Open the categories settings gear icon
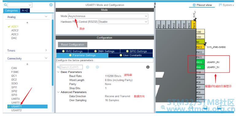The width and height of the screenshot is (238, 116). (51, 5)
